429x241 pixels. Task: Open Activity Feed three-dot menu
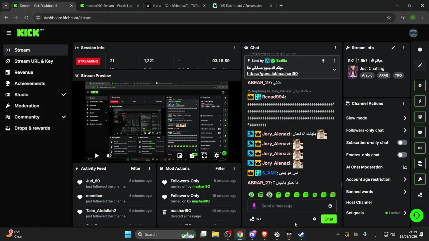[149, 168]
